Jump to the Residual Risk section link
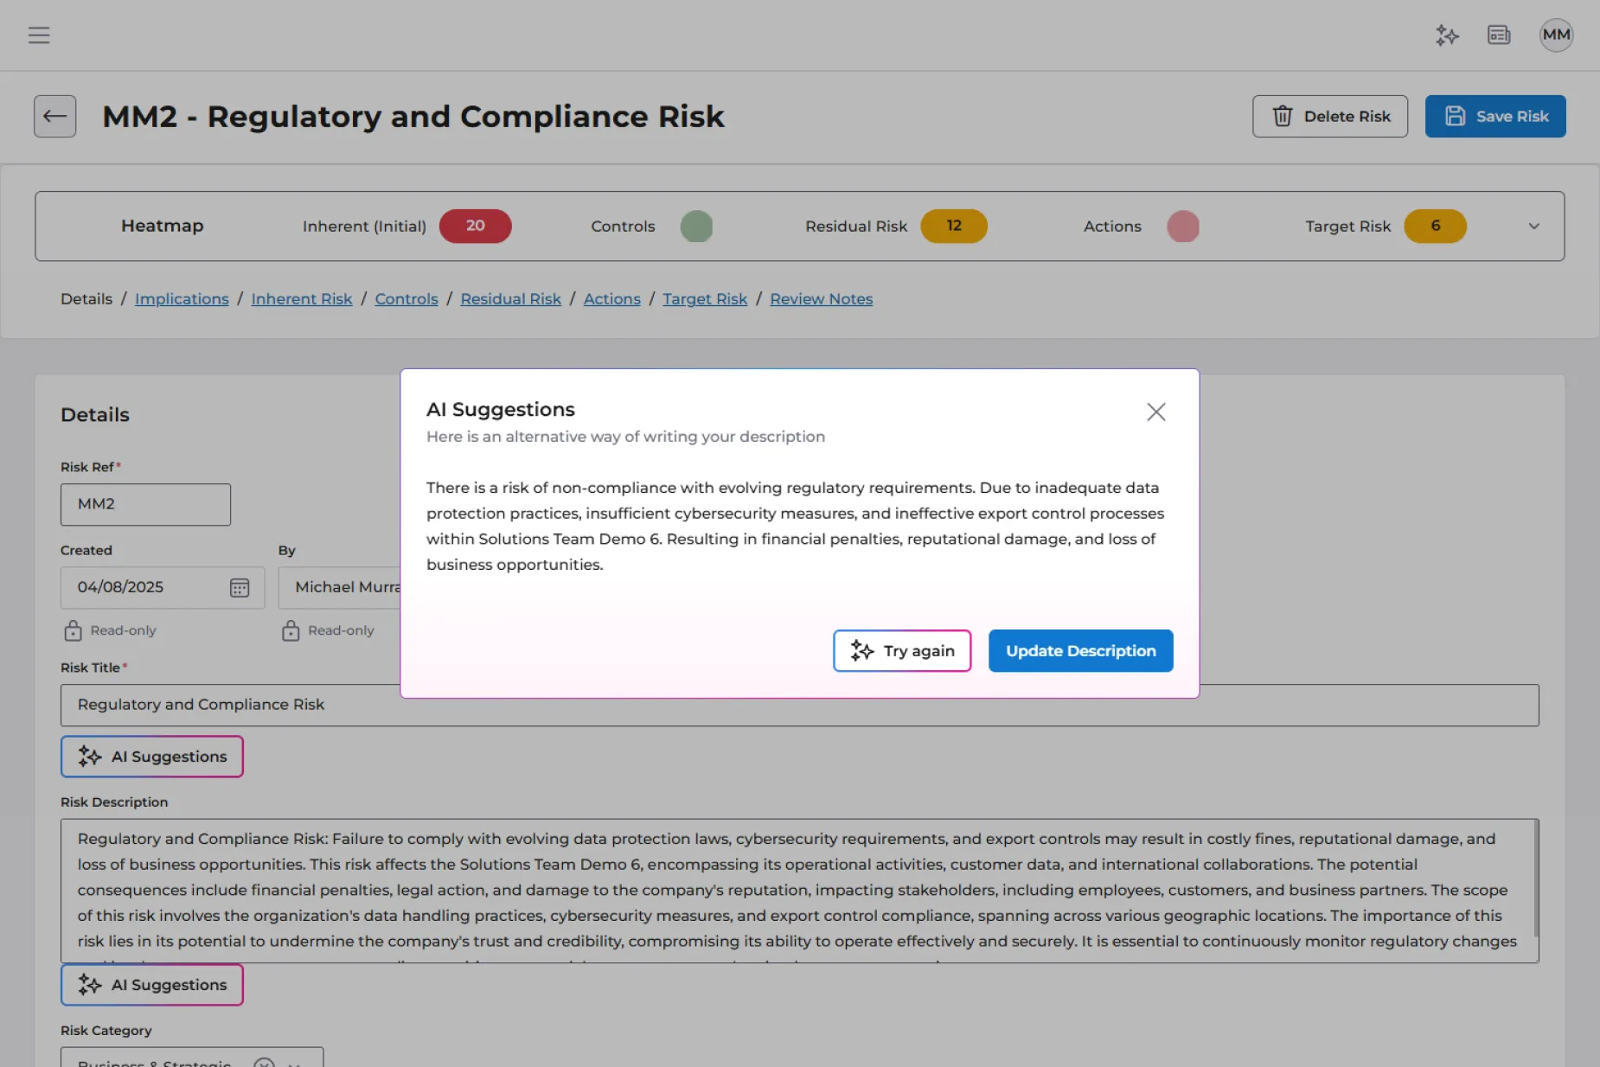This screenshot has width=1600, height=1067. click(510, 299)
